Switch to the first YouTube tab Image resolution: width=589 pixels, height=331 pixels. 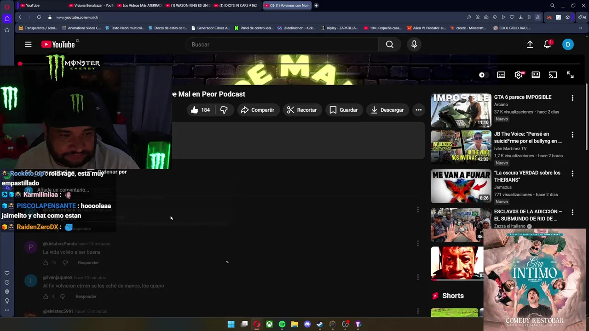[41, 6]
